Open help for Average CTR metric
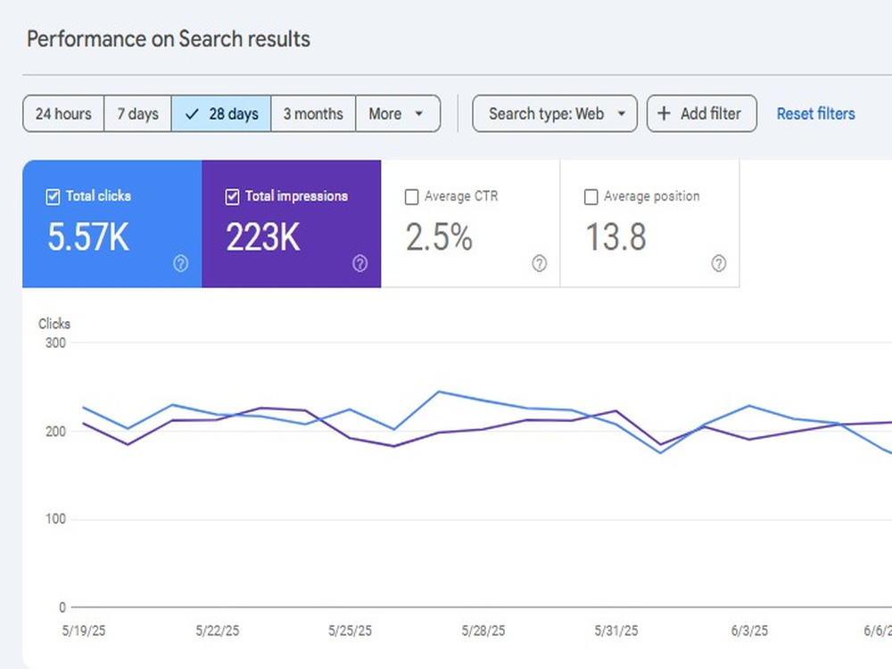 pyautogui.click(x=540, y=263)
